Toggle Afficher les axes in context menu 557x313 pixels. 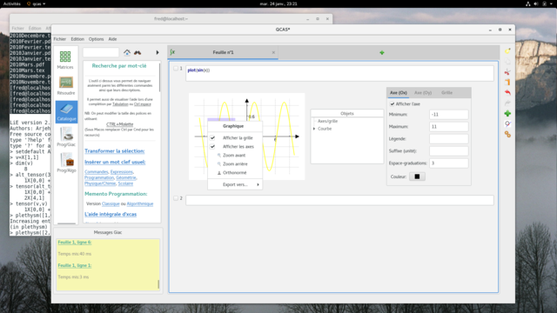[235, 147]
